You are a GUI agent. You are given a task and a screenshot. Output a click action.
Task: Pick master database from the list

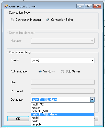tap(63, 108)
